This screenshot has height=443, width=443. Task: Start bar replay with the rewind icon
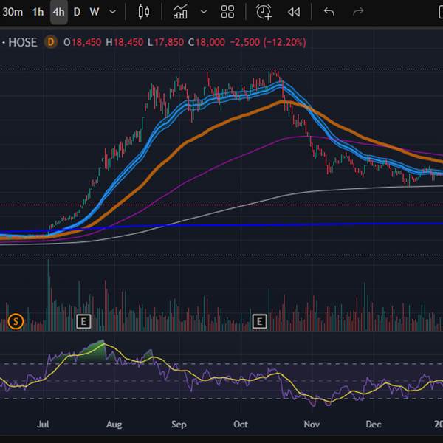[294, 12]
